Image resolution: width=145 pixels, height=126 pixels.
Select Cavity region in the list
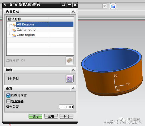(x=40, y=30)
